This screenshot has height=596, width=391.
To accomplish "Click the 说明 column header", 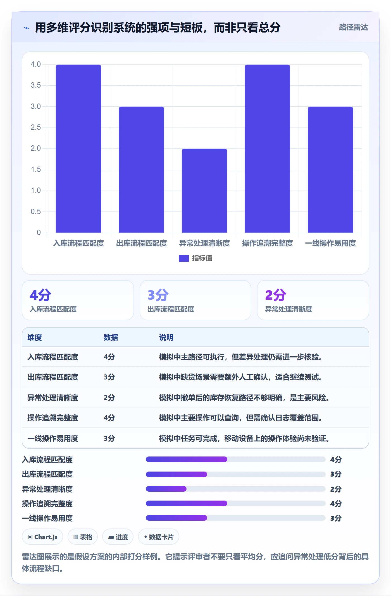I will click(166, 337).
